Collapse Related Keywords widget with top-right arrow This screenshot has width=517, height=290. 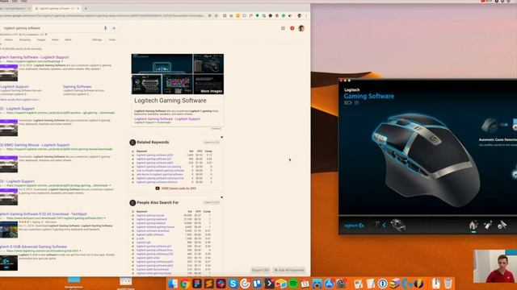coord(221,137)
